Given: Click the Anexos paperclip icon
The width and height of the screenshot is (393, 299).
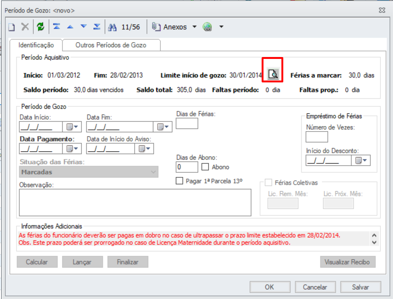Looking at the screenshot, I should [x=156, y=26].
